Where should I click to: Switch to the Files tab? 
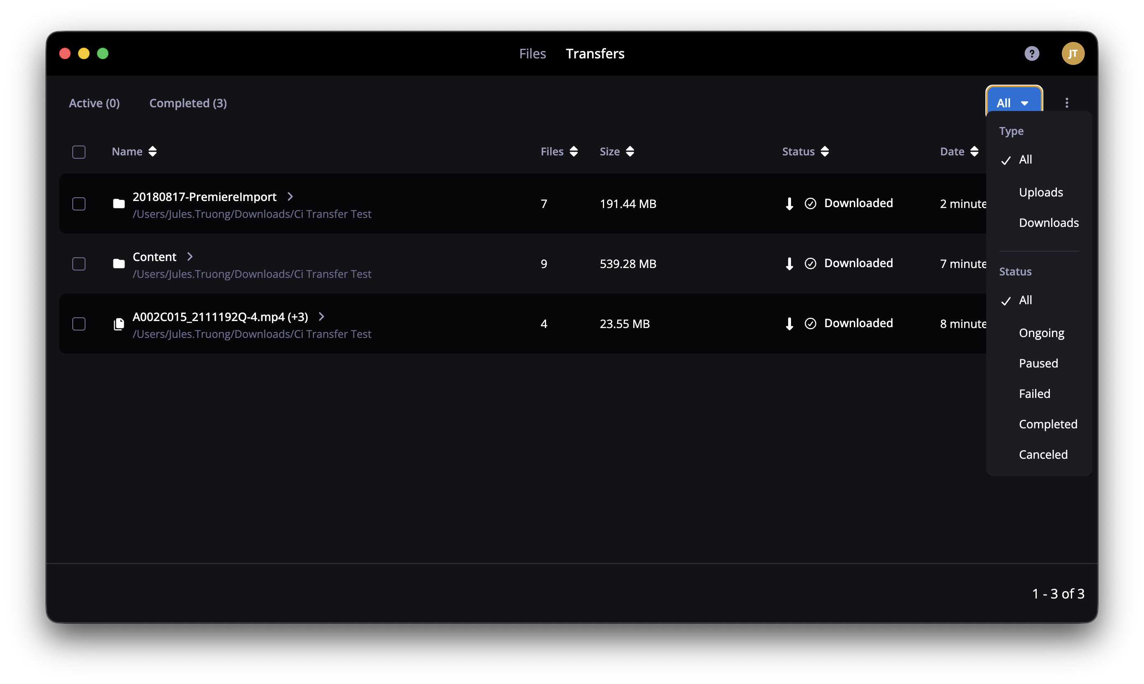click(x=532, y=53)
